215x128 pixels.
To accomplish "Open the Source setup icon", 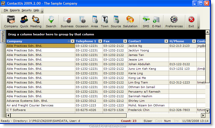I will (116, 22).
